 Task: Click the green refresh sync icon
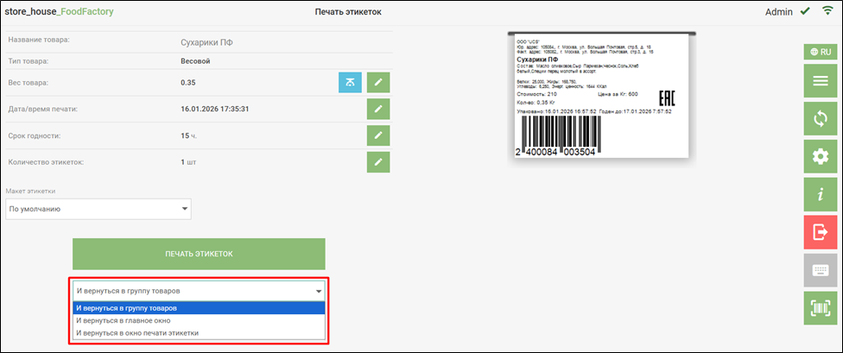point(821,119)
